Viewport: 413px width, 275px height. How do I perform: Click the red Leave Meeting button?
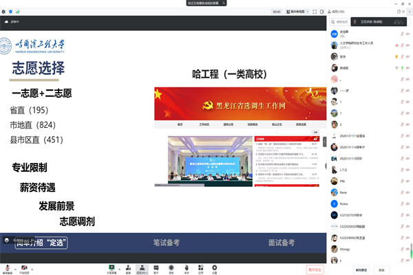[x=314, y=269]
